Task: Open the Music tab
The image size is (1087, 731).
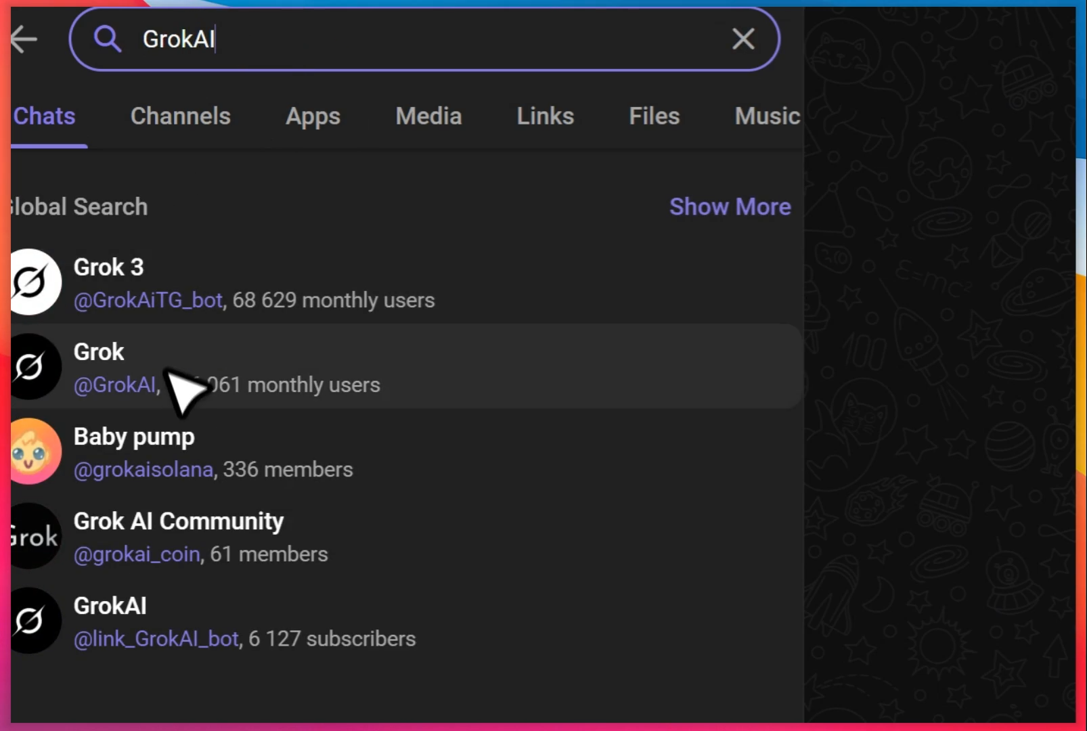Action: [768, 116]
